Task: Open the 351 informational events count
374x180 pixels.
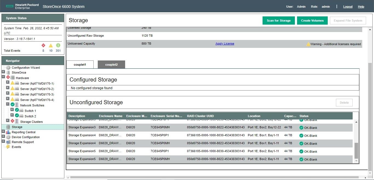Action: pyautogui.click(x=58, y=51)
